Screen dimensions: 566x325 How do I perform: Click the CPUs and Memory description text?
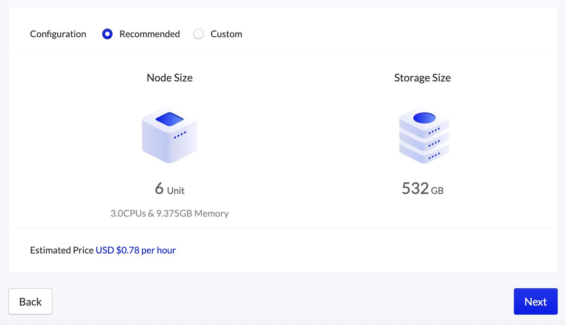pyautogui.click(x=170, y=213)
